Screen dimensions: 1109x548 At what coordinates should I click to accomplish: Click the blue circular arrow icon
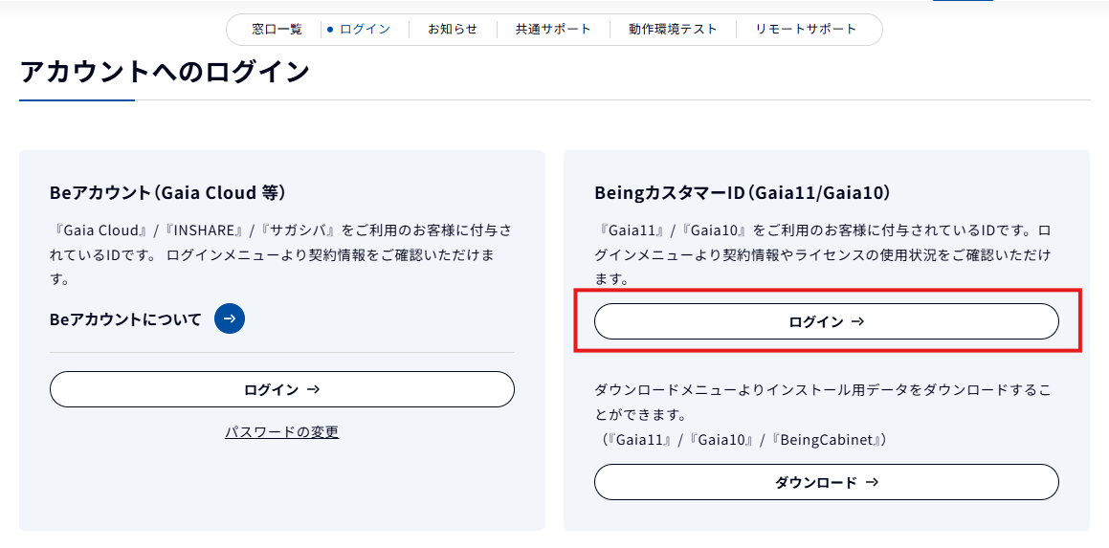point(230,318)
